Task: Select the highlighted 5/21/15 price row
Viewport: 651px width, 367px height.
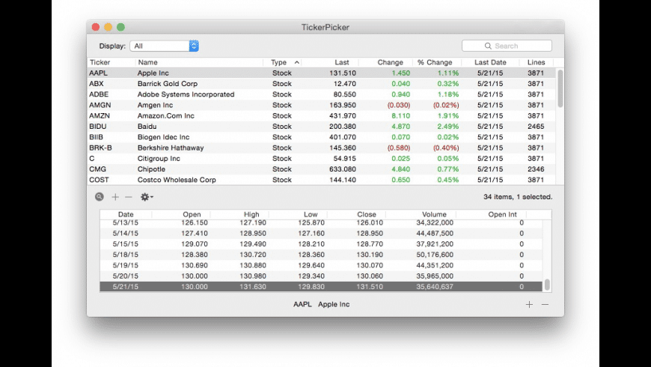Action: [x=321, y=287]
